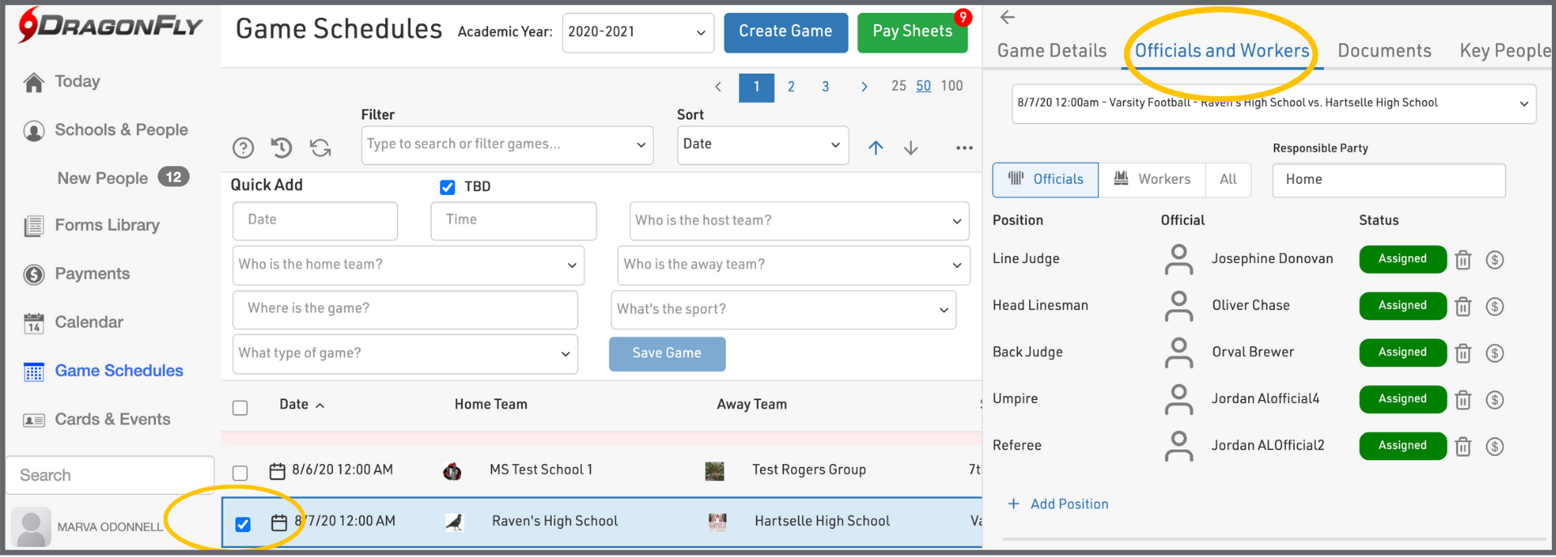The height and width of the screenshot is (557, 1556).
Task: Uncheck the TBD checkbox
Action: pos(447,187)
